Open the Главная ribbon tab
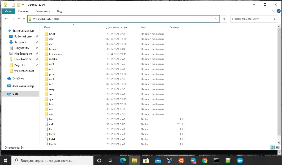 23,11
